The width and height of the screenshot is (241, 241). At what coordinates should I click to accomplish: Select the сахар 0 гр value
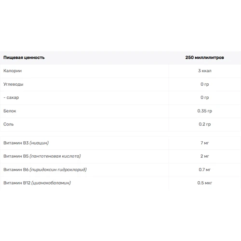(x=205, y=97)
